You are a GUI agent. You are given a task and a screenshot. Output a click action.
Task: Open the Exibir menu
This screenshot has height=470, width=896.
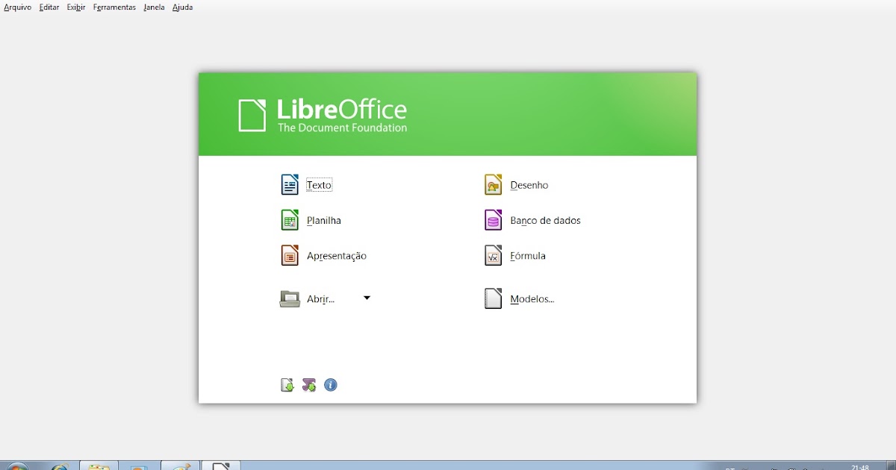coord(75,7)
